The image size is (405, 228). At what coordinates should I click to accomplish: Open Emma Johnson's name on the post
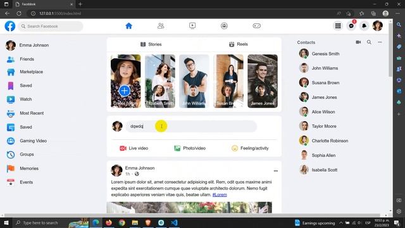click(140, 168)
